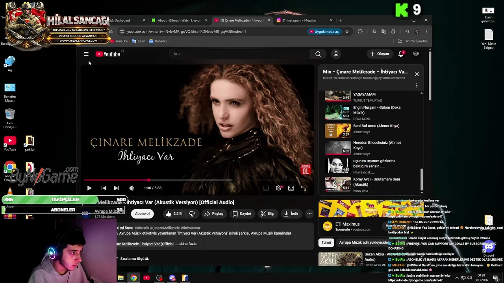Play Nereden Bileceksiniz (Ahmet Kaya)

click(372, 148)
